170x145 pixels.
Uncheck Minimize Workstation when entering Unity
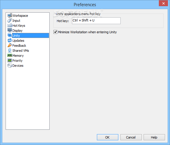[55, 32]
